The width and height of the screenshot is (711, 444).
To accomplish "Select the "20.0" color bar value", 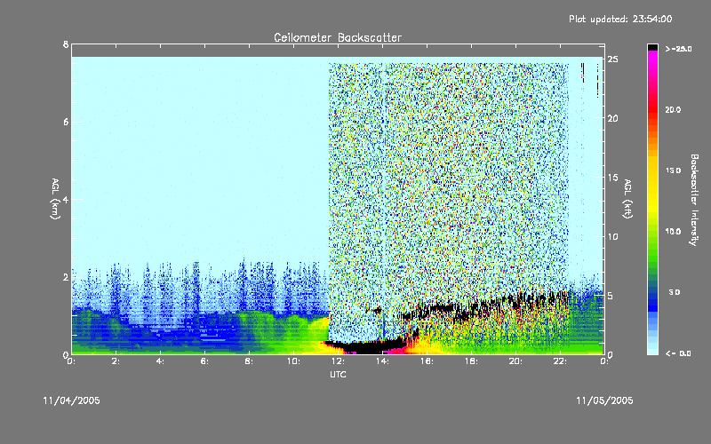I will (673, 109).
